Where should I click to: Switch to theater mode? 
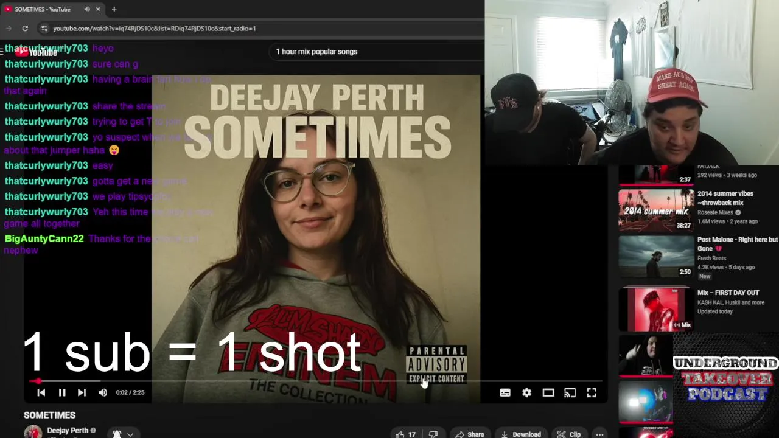tap(548, 393)
